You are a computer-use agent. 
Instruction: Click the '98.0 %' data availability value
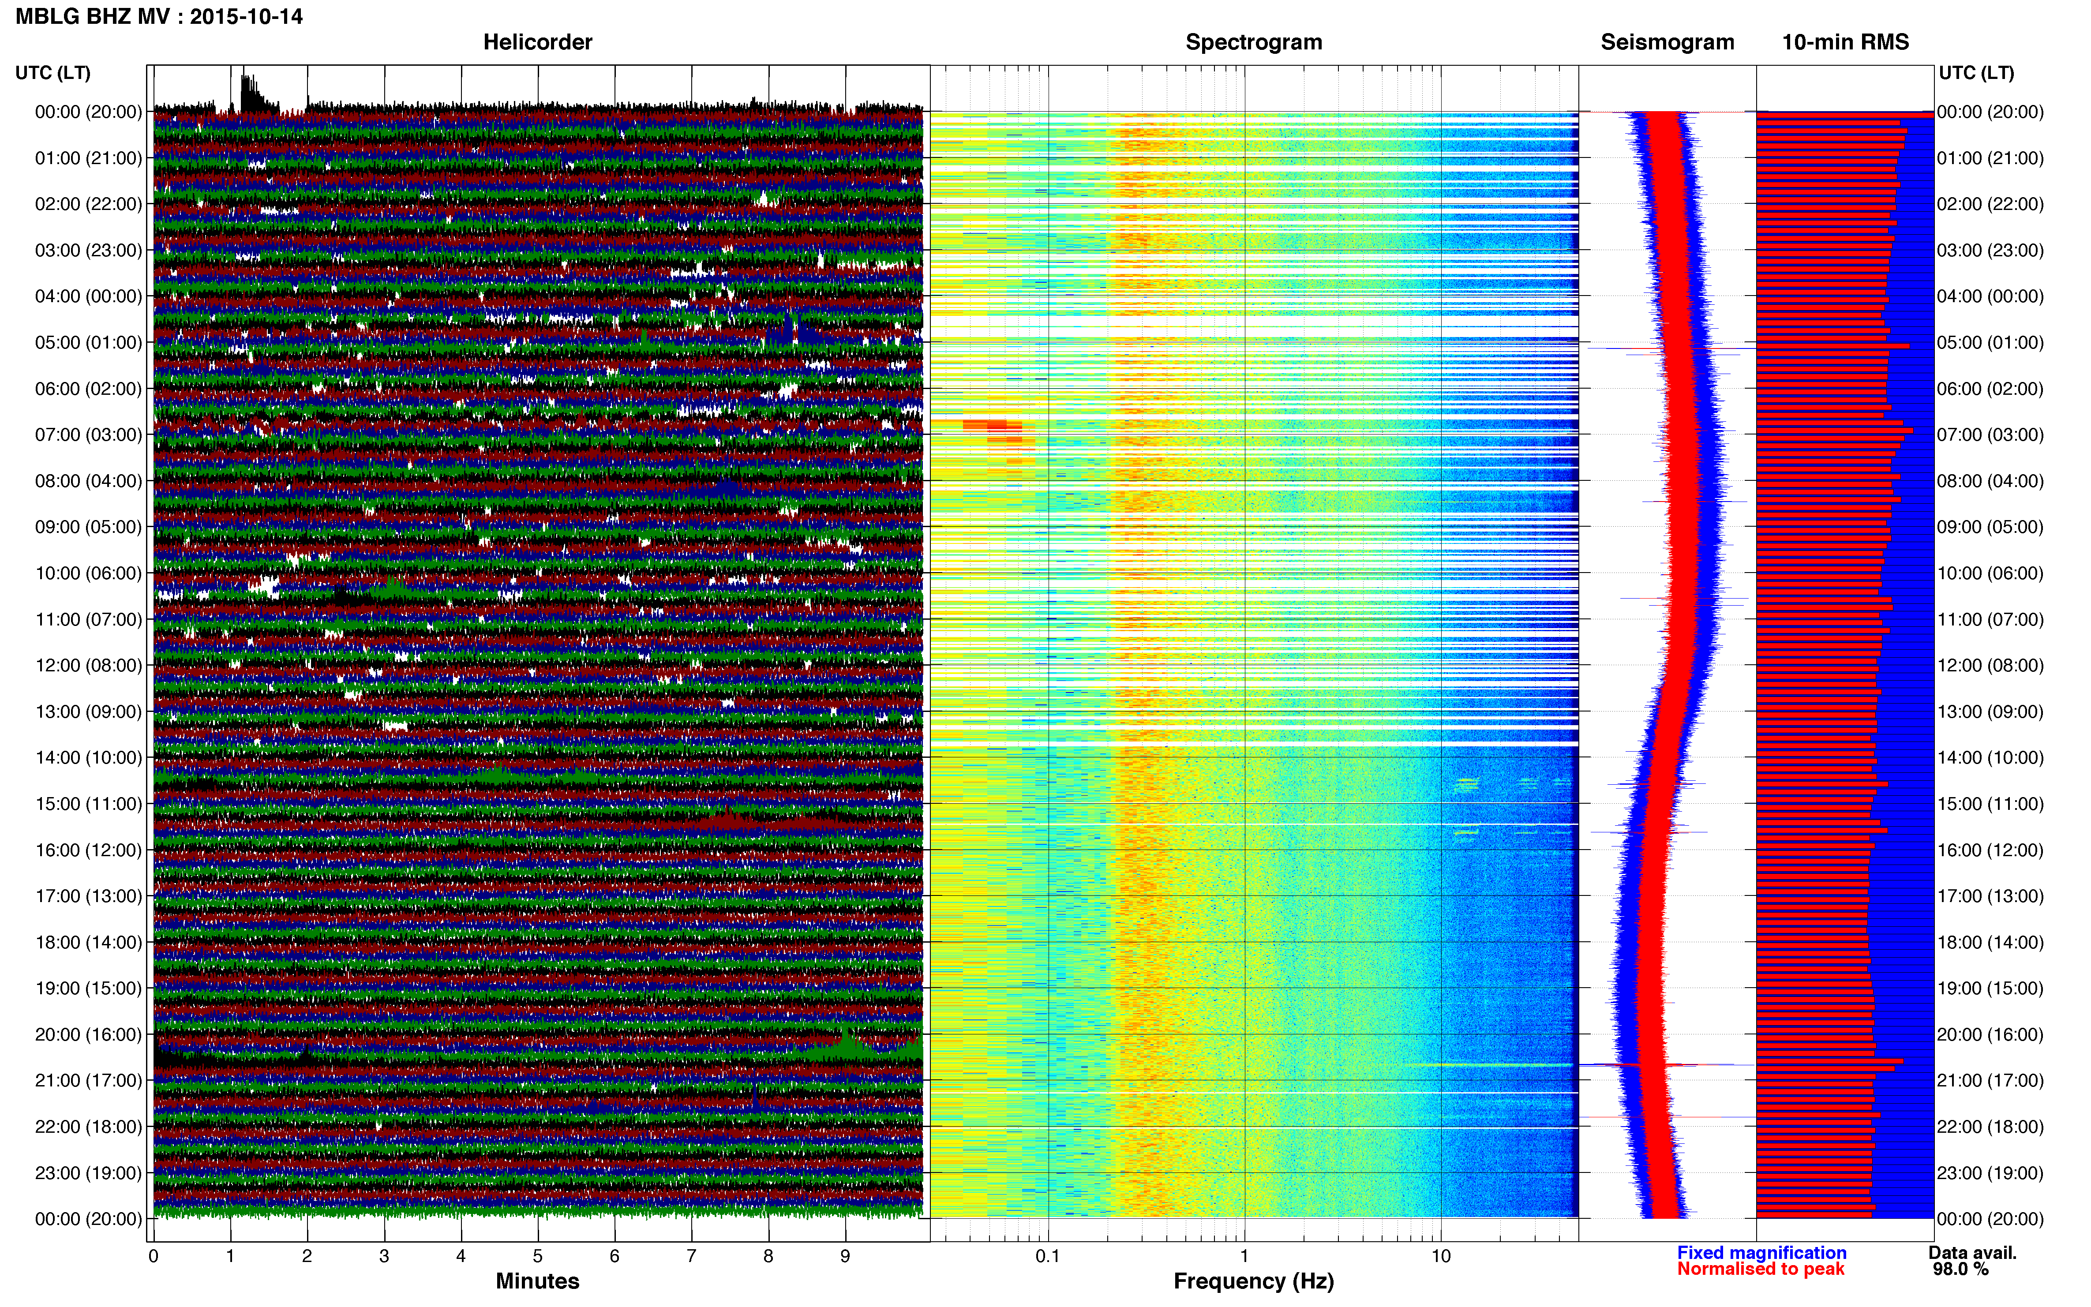tap(1960, 1269)
